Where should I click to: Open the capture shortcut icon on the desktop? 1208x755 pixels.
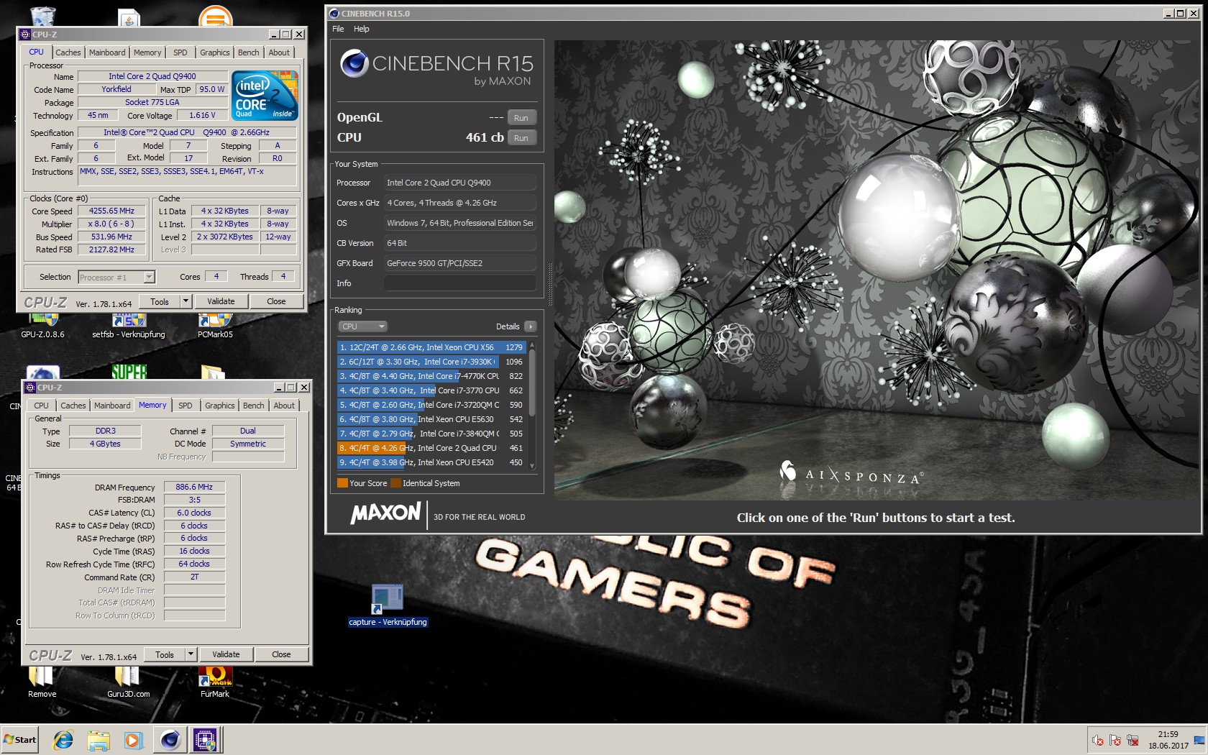click(x=387, y=605)
